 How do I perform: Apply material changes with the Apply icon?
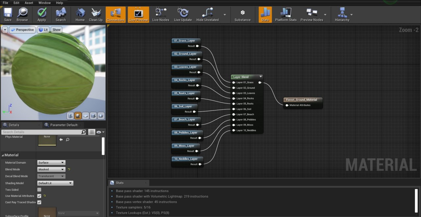[x=42, y=14]
